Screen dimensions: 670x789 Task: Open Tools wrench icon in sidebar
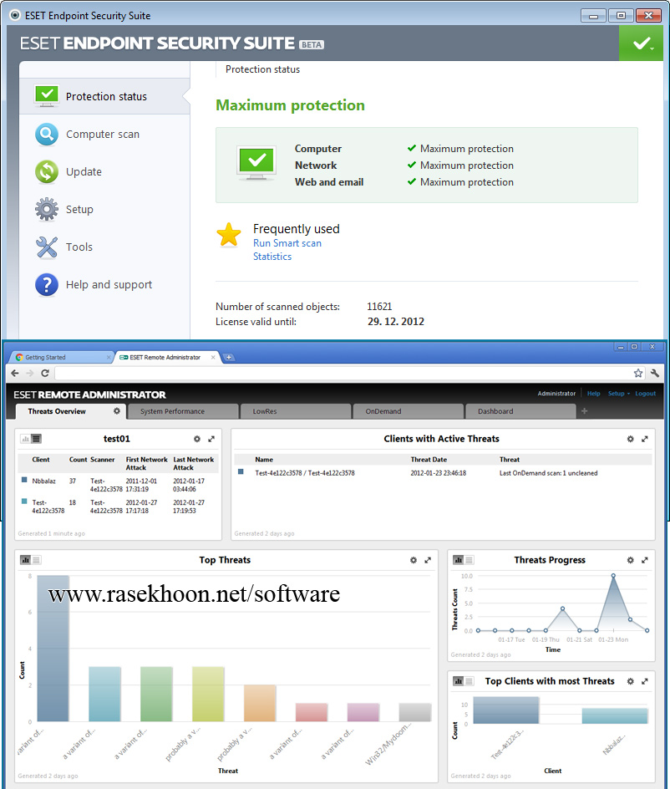point(47,247)
